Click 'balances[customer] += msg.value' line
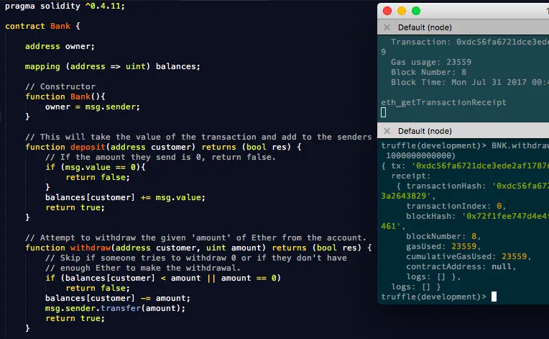The height and width of the screenshot is (339, 549). click(115, 197)
